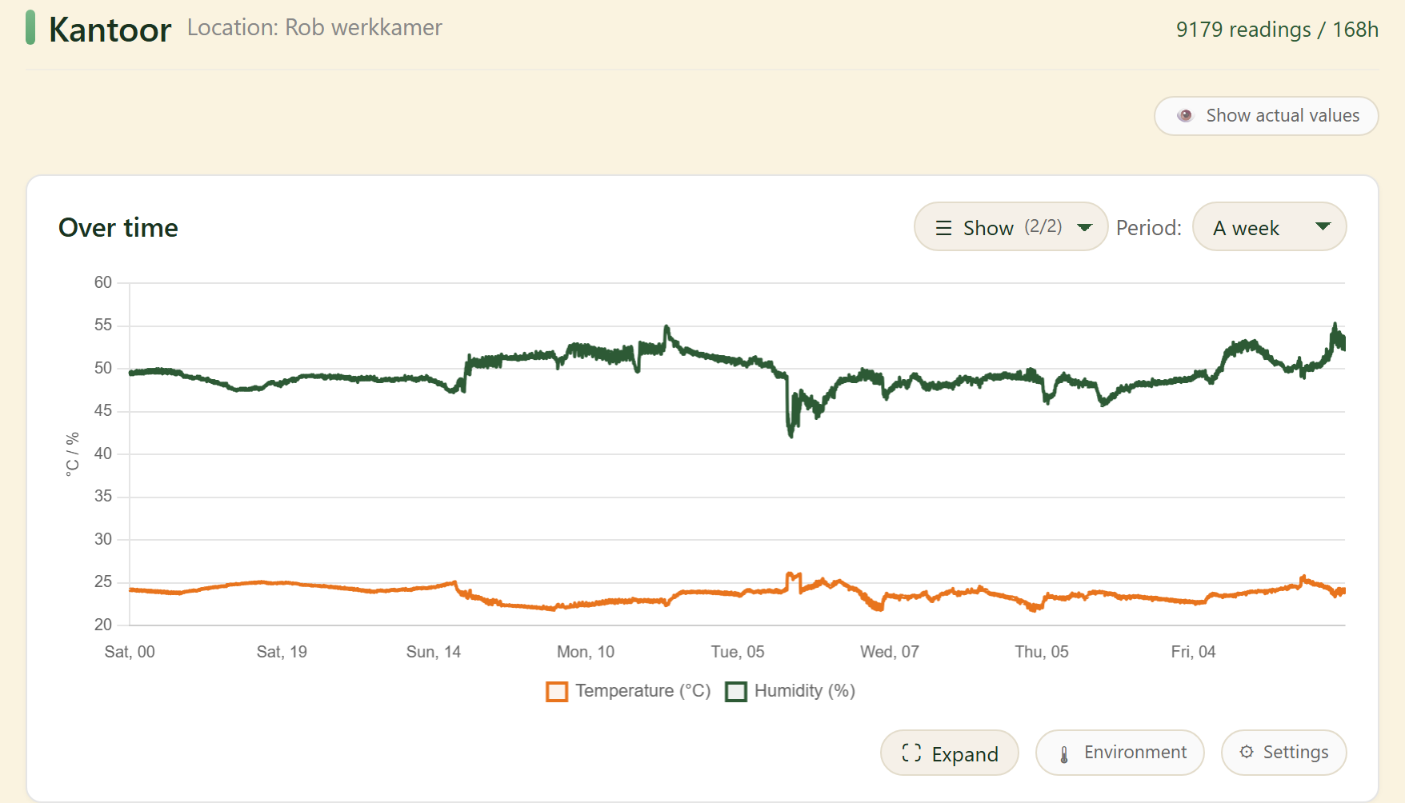Toggle Temperature series in the legend
Image resolution: width=1405 pixels, height=803 pixels.
click(x=629, y=691)
